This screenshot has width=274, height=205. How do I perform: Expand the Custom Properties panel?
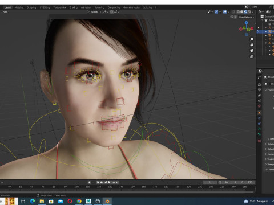coord(269,170)
